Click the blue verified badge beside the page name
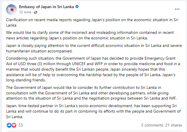 [x=77, y=7]
